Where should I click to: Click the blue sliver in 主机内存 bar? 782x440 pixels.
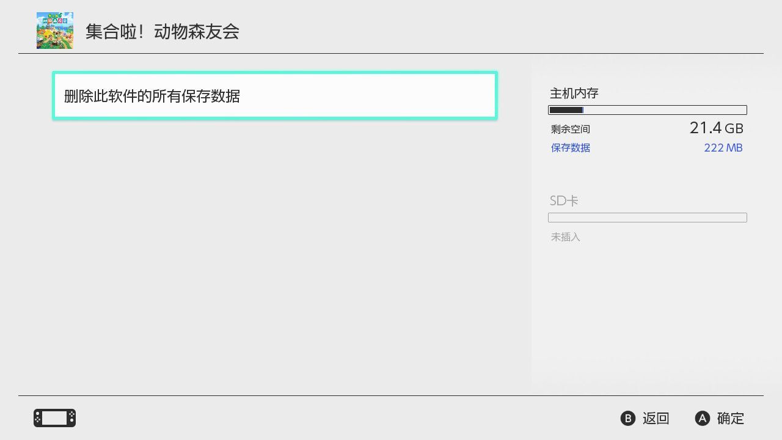coord(583,110)
